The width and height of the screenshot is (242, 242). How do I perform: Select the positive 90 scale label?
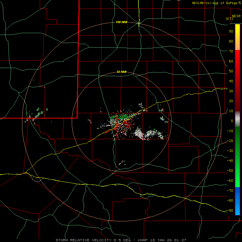(x=231, y=31)
